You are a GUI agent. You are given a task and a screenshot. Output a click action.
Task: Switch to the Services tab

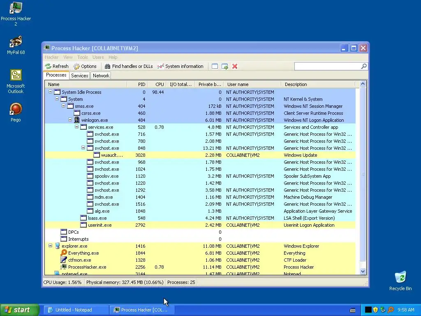pyautogui.click(x=79, y=76)
